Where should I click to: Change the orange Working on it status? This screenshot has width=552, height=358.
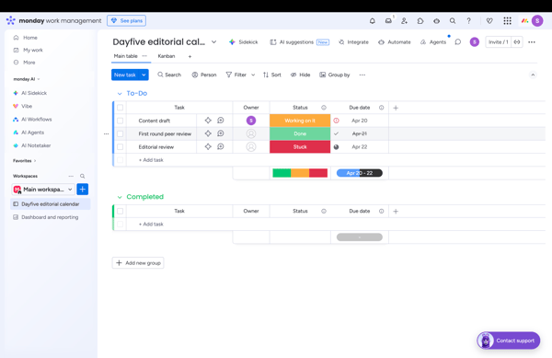coord(300,121)
